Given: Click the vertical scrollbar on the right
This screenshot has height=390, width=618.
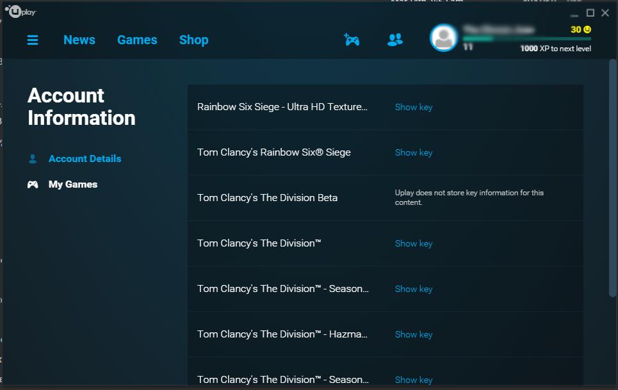Looking at the screenshot, I should 612,177.
